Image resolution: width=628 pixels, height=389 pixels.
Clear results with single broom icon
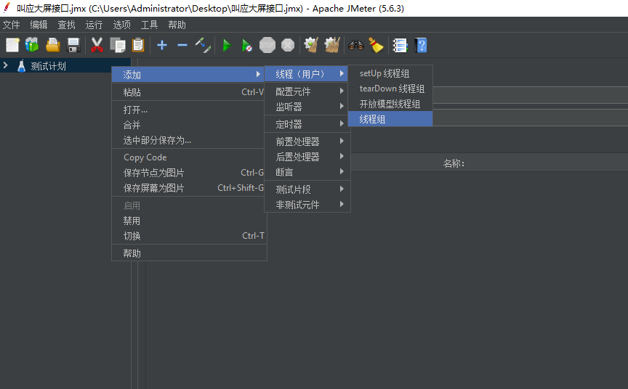point(311,45)
